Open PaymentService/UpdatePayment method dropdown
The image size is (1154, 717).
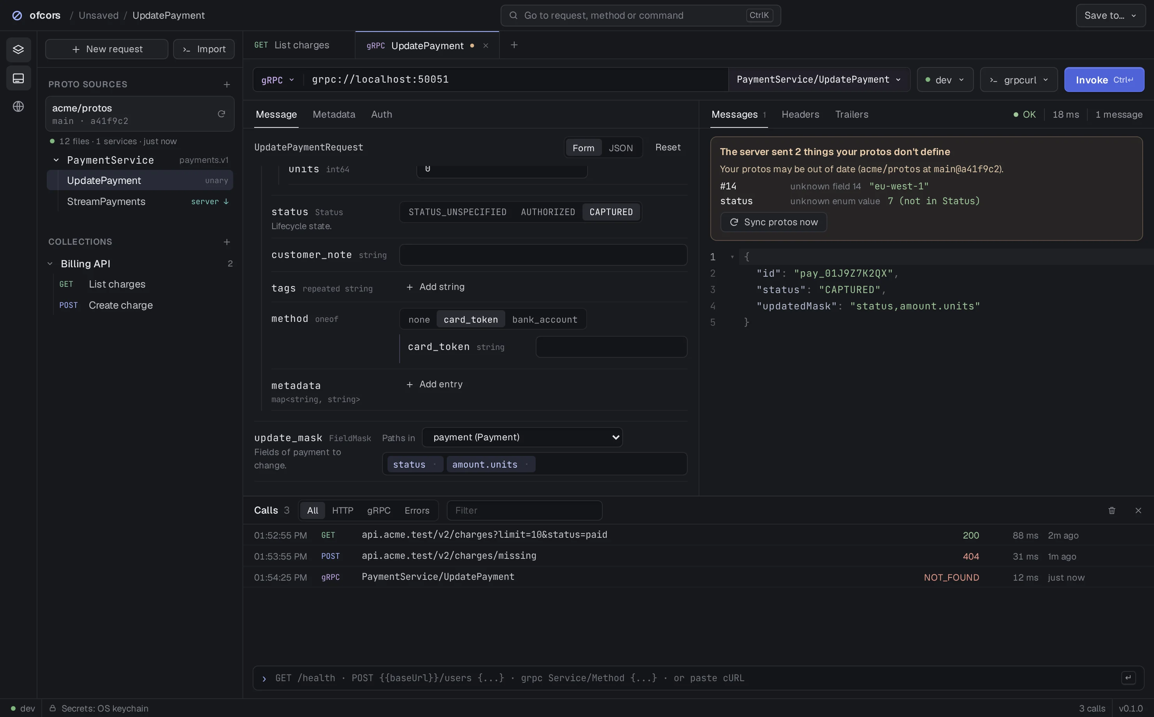pos(819,79)
